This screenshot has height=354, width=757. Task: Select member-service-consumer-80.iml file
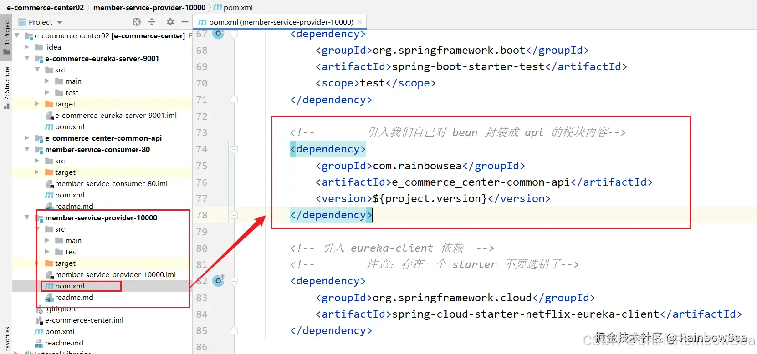pyautogui.click(x=111, y=183)
